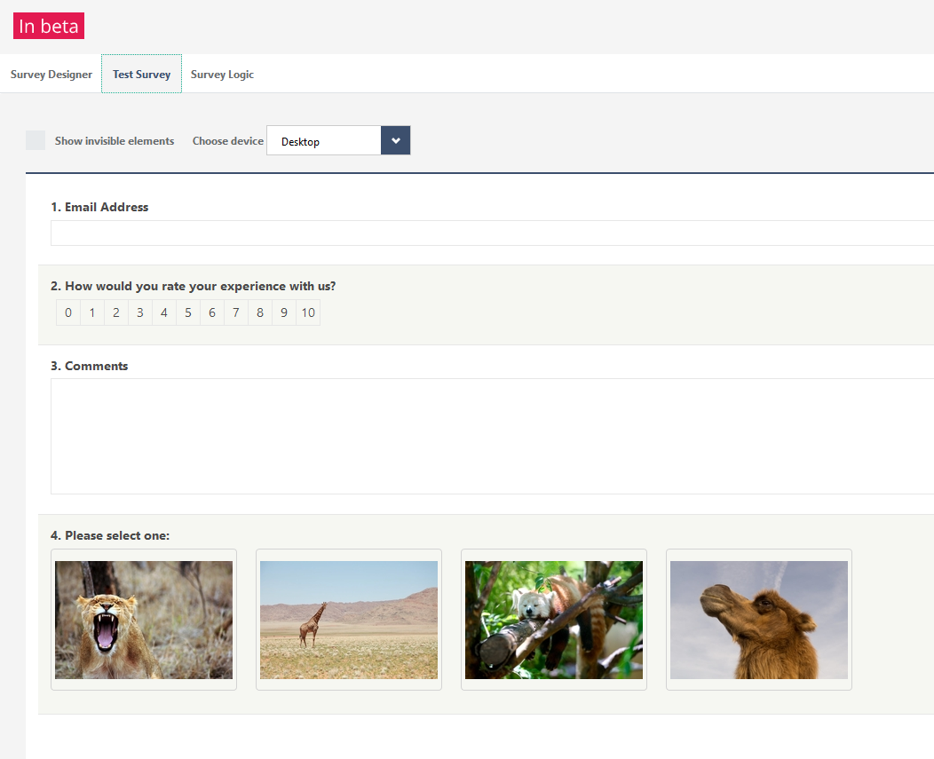Choose the giraffe image

(348, 620)
